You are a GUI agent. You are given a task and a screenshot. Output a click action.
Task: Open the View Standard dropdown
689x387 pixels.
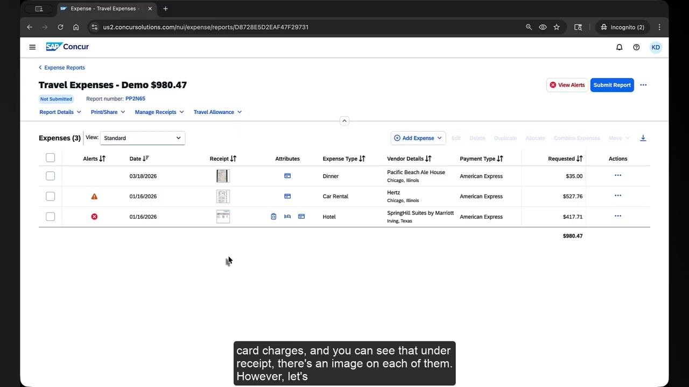tap(143, 138)
